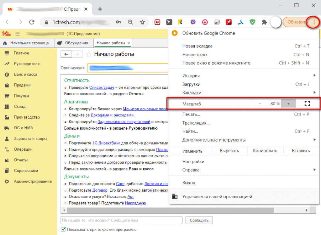Increase zoom with the plus button
The height and width of the screenshot is (235, 321).
tap(288, 104)
